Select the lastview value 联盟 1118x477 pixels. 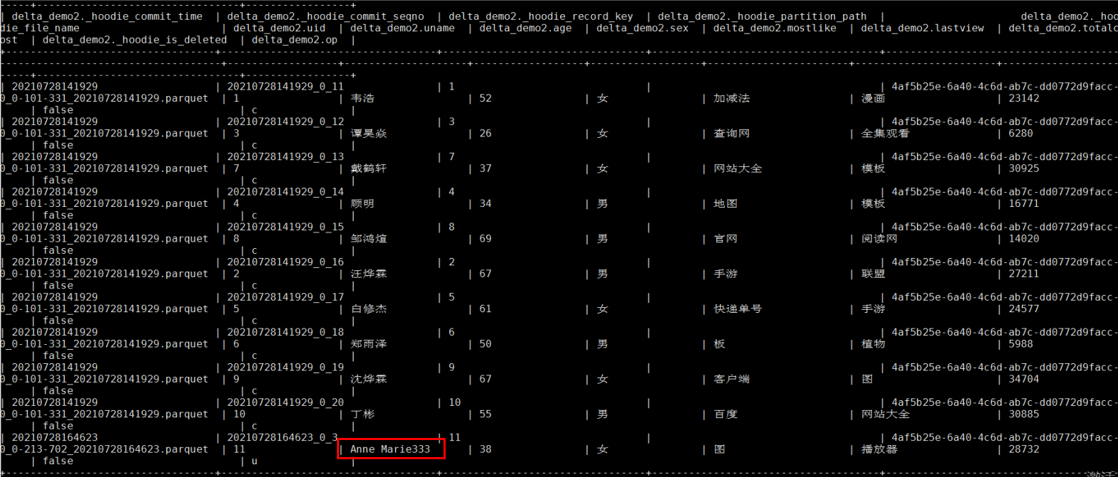pos(874,274)
